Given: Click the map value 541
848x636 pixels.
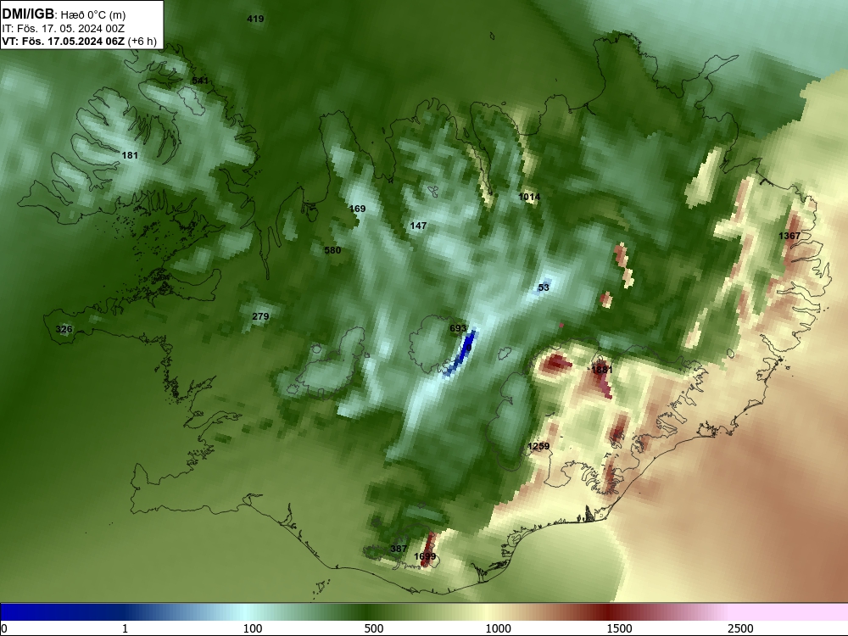Looking at the screenshot, I should (x=200, y=81).
